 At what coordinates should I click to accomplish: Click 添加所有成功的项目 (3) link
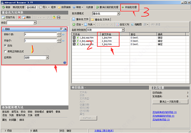point(165,112)
